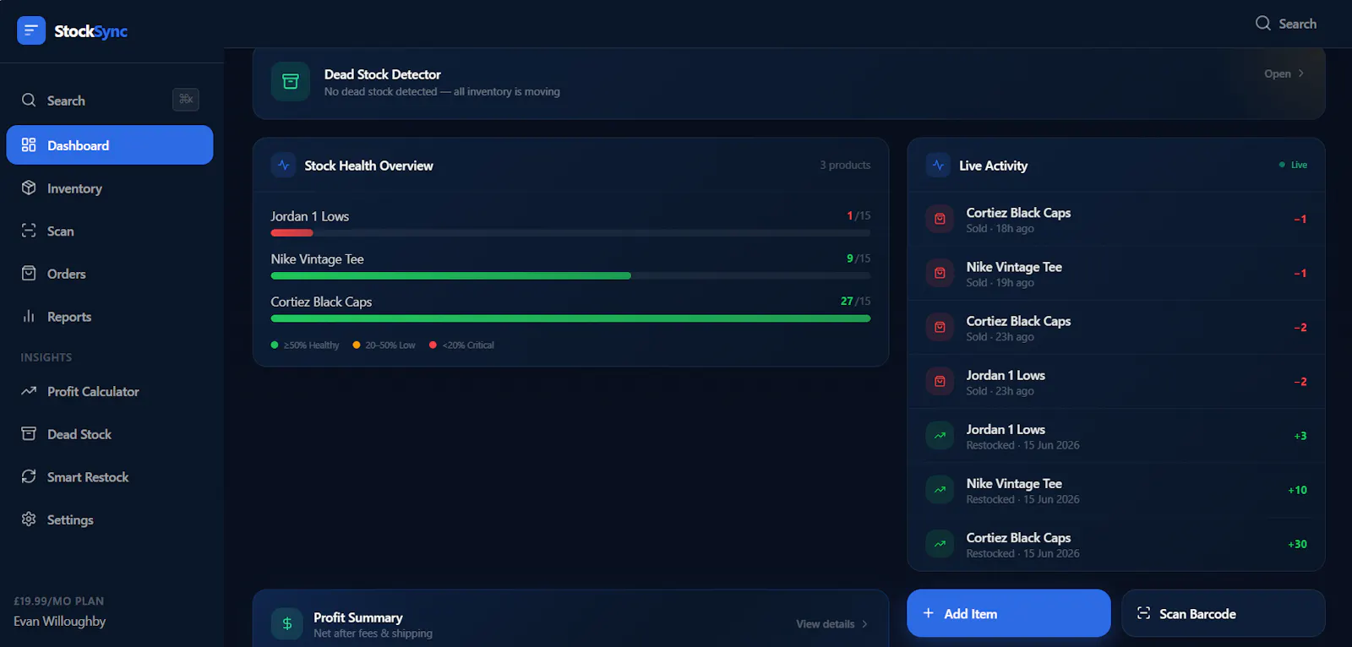
Task: Click sold icon for Nike Vintage Tee 19h ago
Action: click(940, 273)
